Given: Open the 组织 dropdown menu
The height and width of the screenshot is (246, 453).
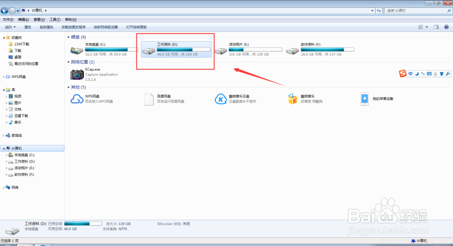Looking at the screenshot, I should (10, 27).
